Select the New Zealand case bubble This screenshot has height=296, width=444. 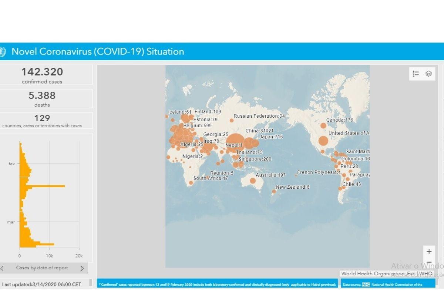(x=274, y=192)
